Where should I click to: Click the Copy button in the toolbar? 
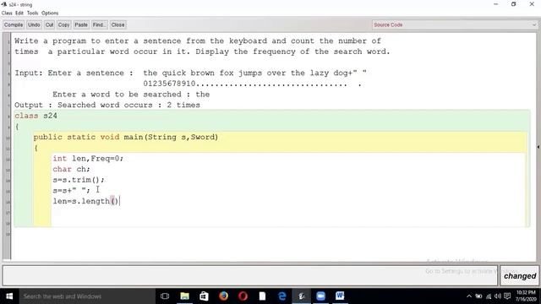[x=64, y=24]
